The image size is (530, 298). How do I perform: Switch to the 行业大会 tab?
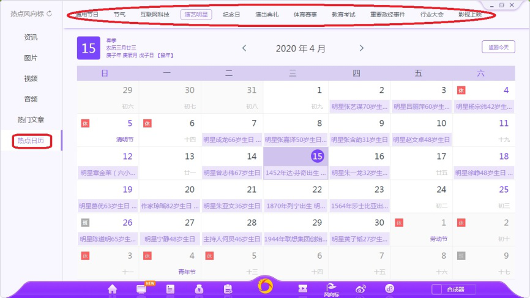(x=431, y=15)
